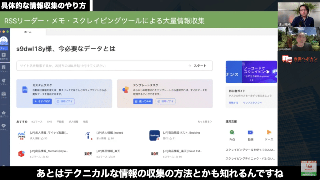Open the ケース flag support icon
The image size is (320, 180).
269,132
